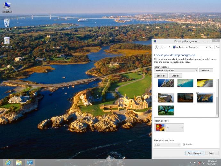Open the Change picture every dropdown

coord(167,145)
